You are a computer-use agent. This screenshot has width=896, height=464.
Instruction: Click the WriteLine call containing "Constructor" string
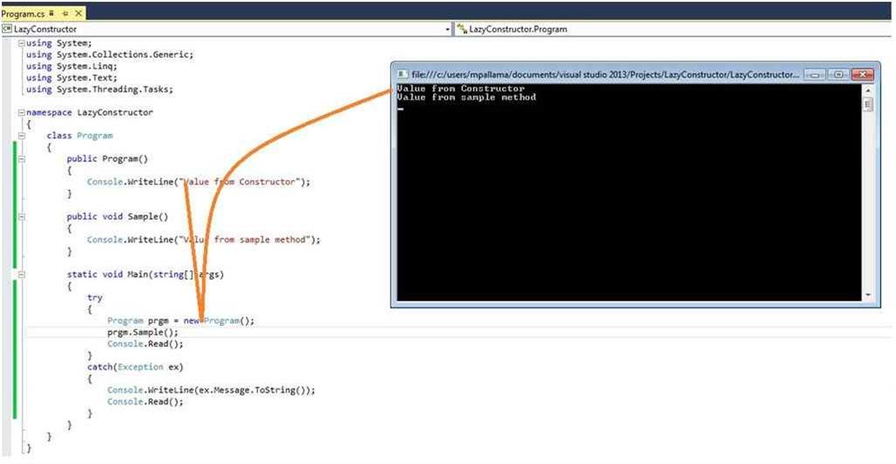coord(199,182)
